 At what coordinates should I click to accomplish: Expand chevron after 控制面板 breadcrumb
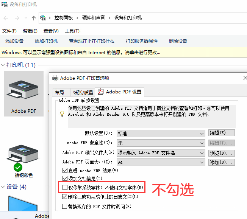pos(77,18)
